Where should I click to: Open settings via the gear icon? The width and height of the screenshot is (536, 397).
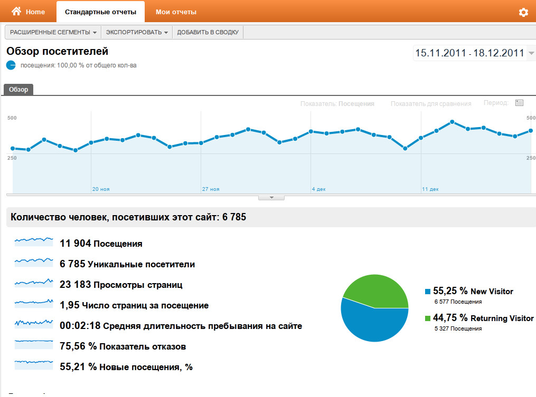coord(523,12)
